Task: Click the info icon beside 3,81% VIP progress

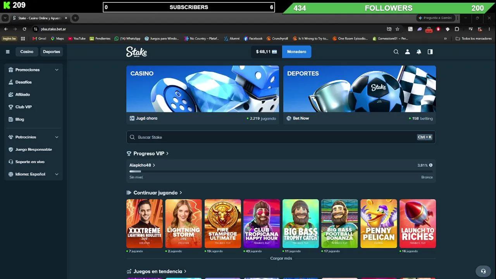Action: coord(431,165)
